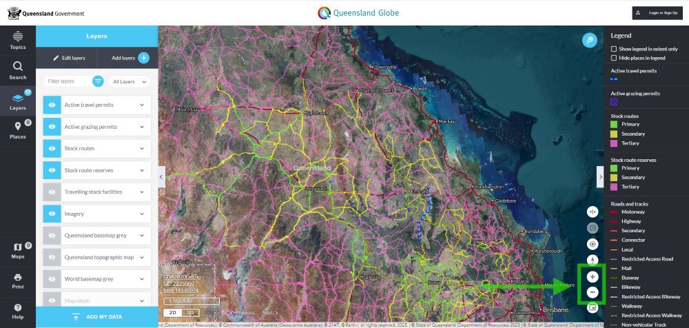Open the Search panel in sidebar

point(18,71)
